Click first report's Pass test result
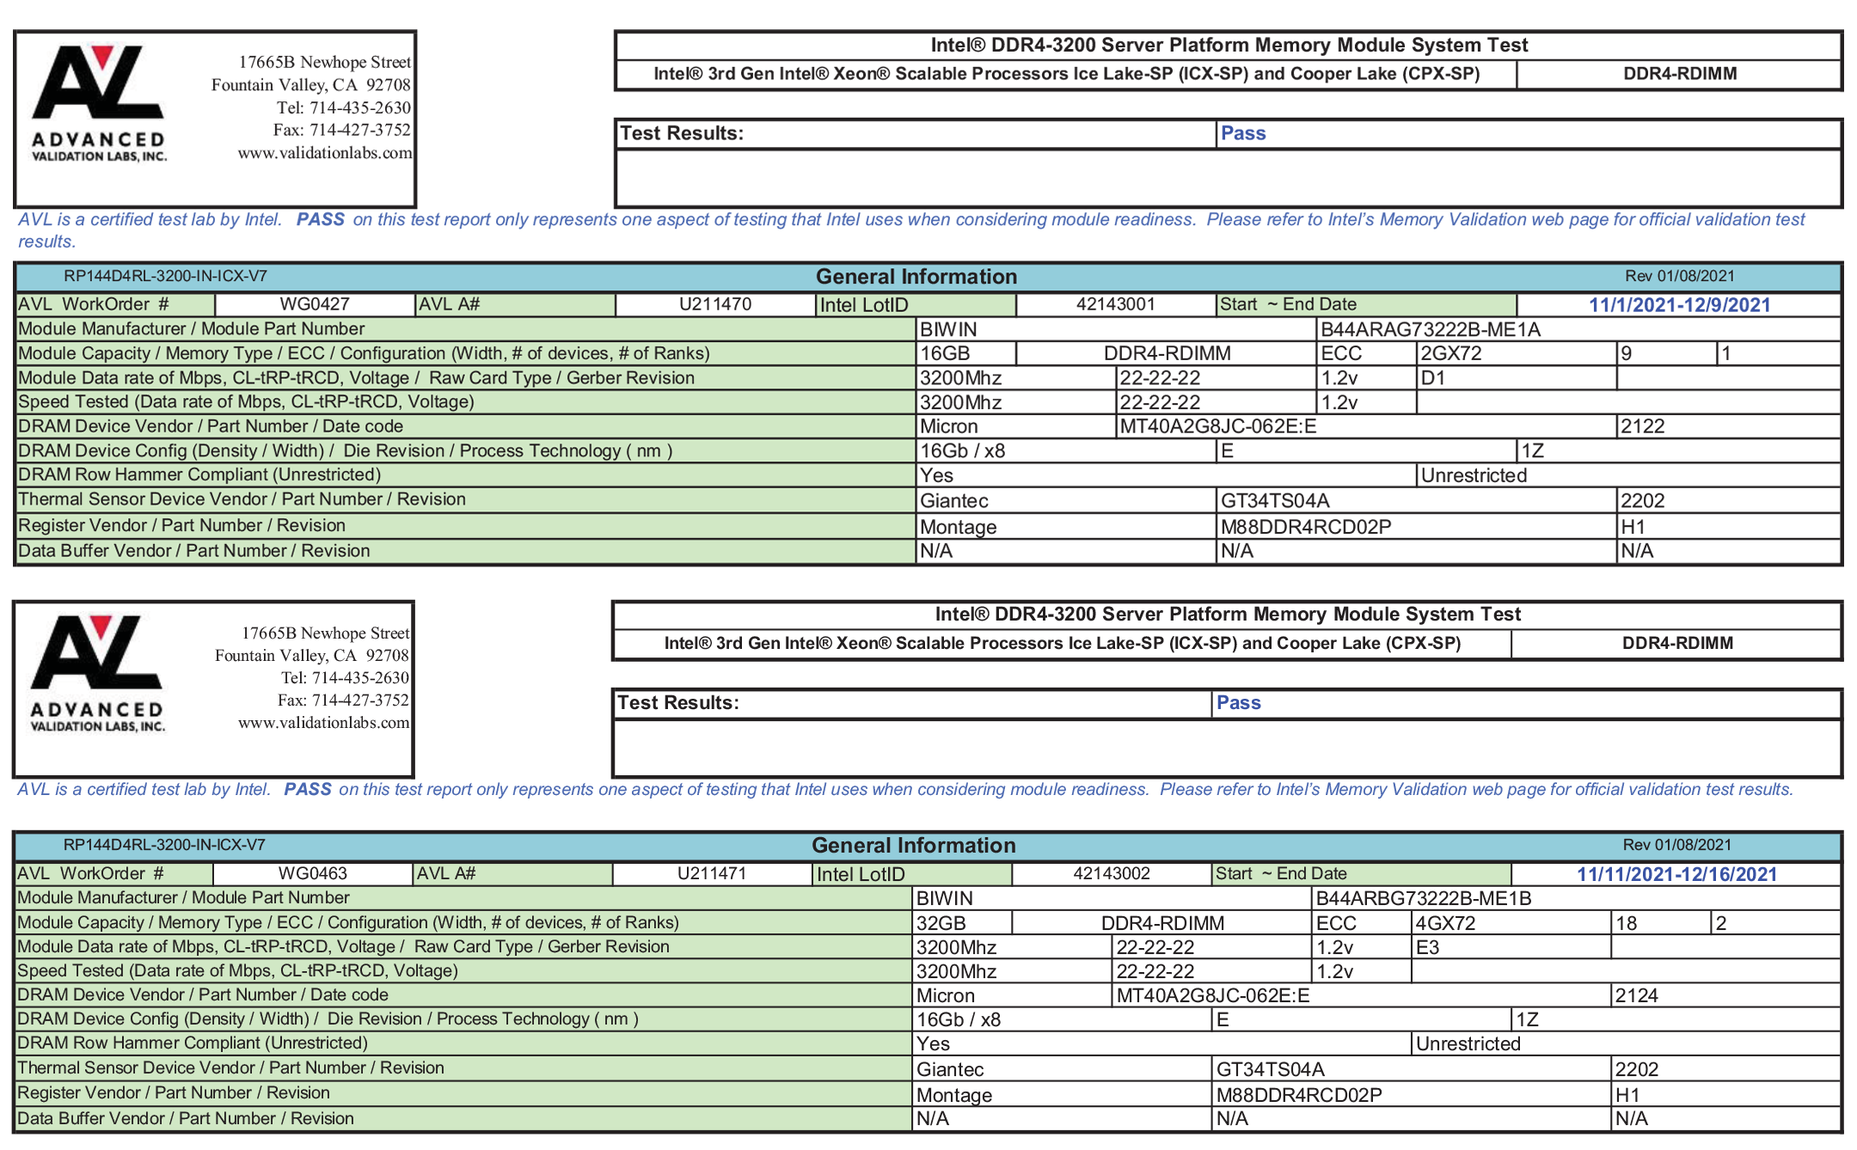 [x=1243, y=133]
